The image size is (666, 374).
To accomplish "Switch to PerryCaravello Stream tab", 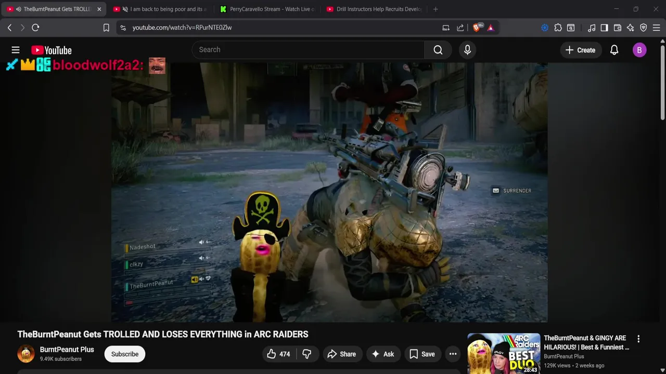I will pyautogui.click(x=267, y=9).
